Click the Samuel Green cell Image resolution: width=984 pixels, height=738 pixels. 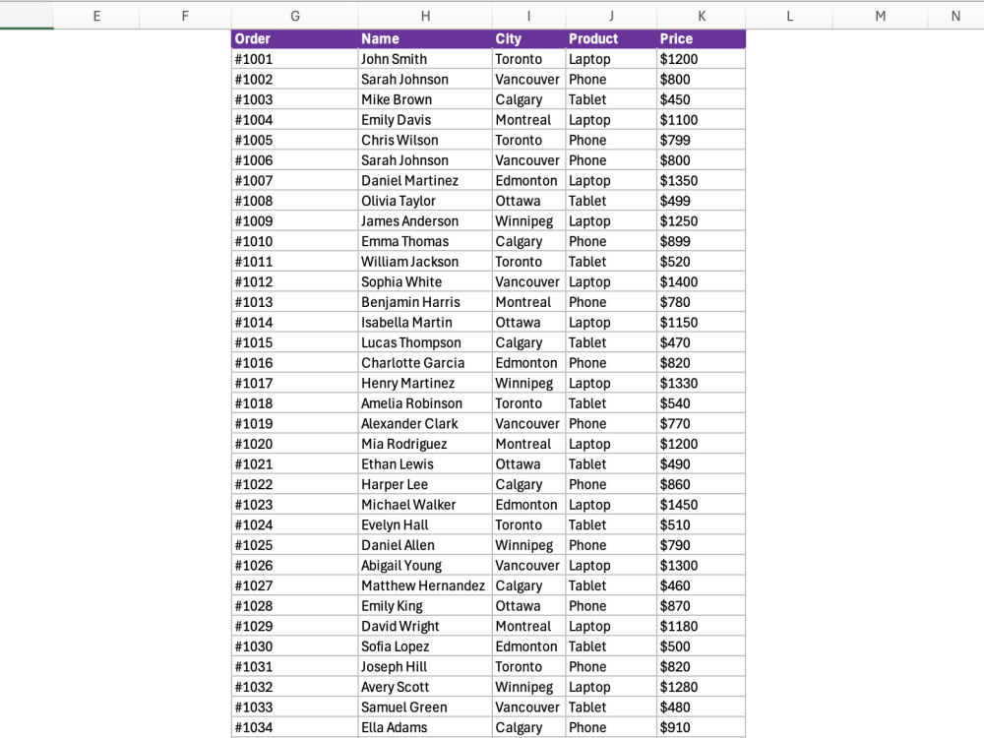425,707
